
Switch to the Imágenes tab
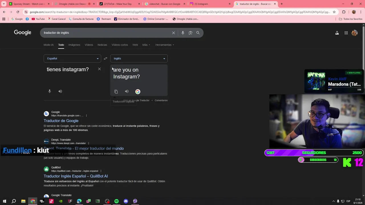coord(74,45)
